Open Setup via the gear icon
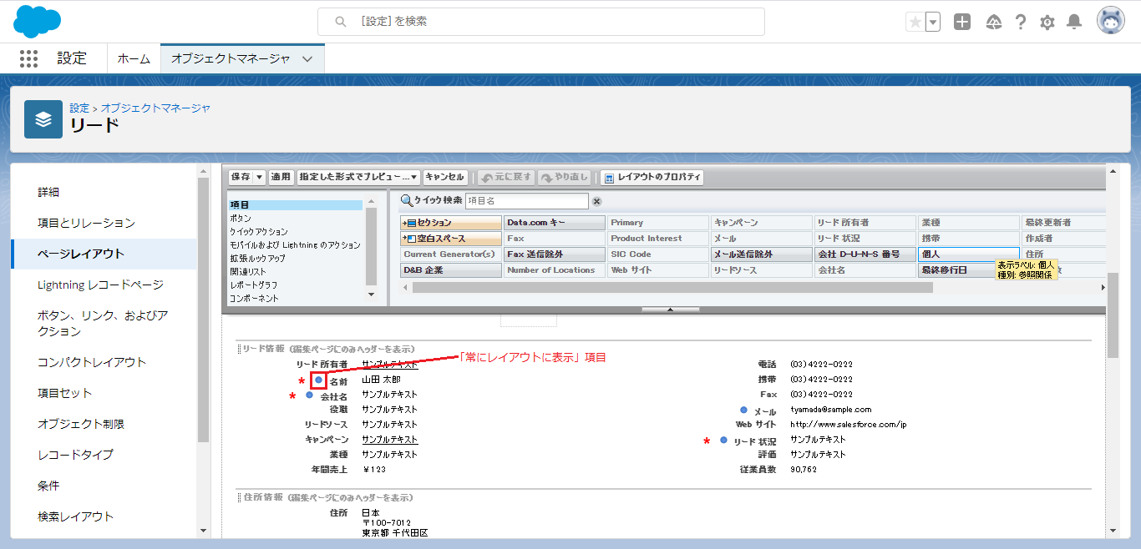This screenshot has width=1141, height=549. pos(1047,22)
